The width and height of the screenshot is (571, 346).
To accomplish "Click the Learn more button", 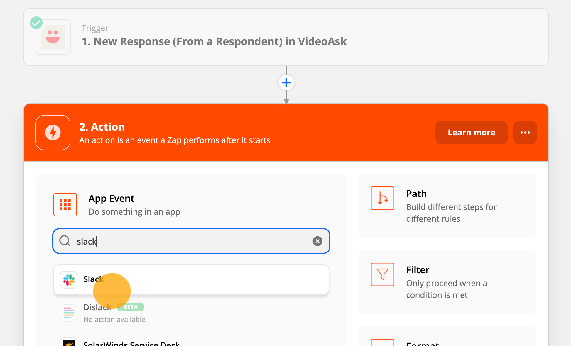I will coord(472,133).
